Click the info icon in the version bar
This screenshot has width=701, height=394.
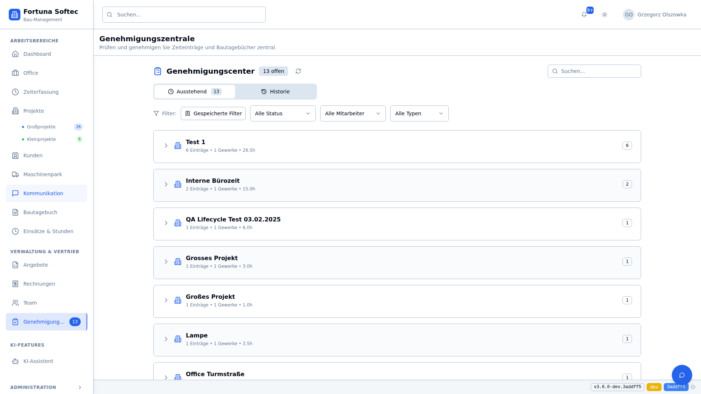[x=693, y=387]
